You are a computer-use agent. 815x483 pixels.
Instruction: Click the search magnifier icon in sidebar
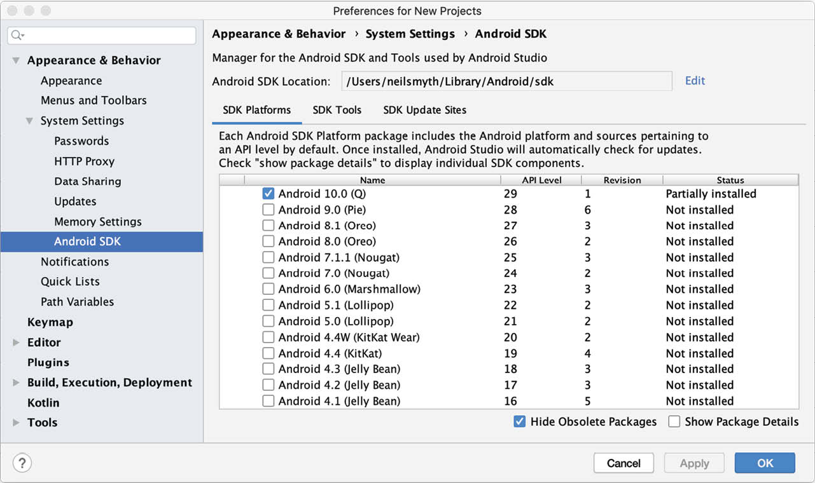click(x=17, y=36)
